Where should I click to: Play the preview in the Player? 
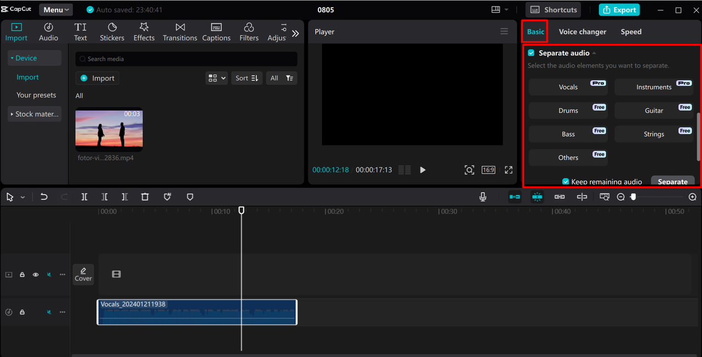point(423,170)
